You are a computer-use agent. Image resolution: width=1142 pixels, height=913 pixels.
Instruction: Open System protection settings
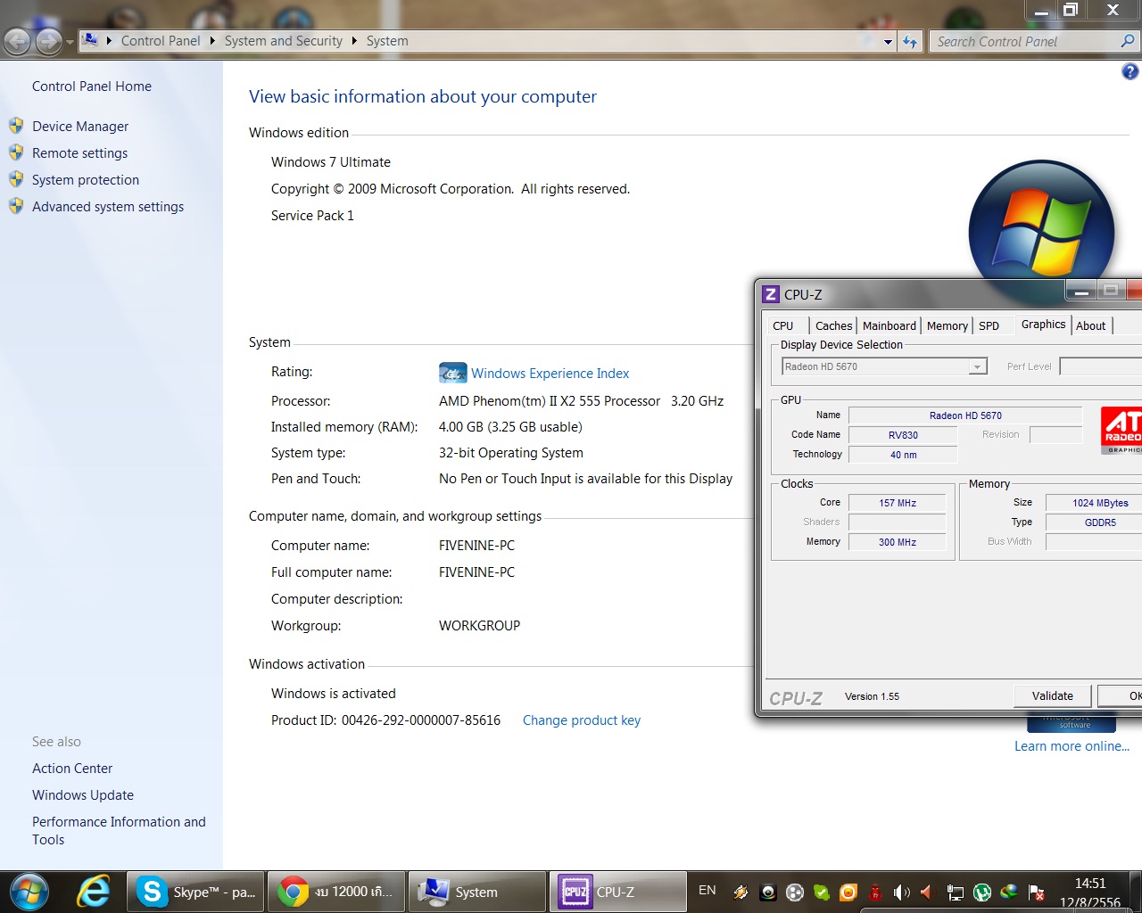pyautogui.click(x=86, y=180)
